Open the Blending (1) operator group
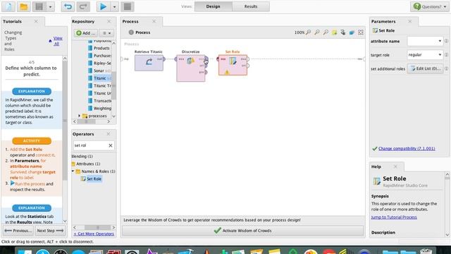The image size is (451, 254). pyautogui.click(x=82, y=156)
